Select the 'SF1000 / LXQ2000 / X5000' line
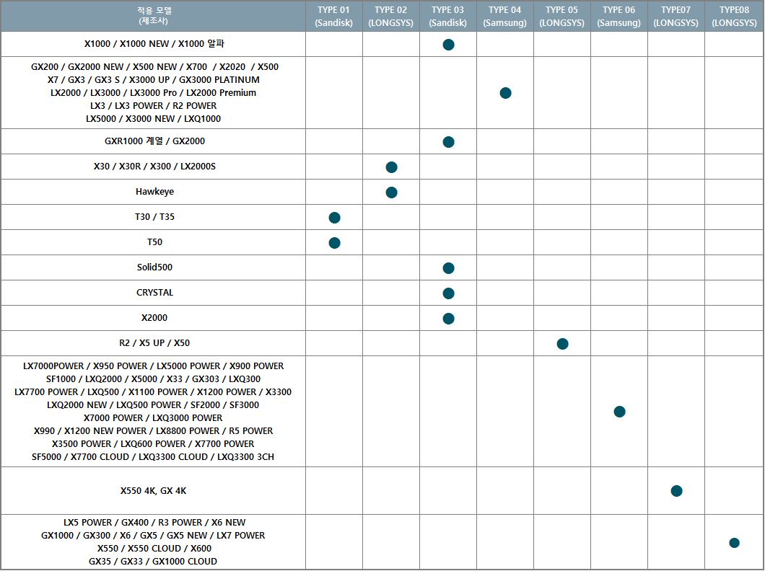Viewport: 765px width, 571px height. tap(153, 379)
